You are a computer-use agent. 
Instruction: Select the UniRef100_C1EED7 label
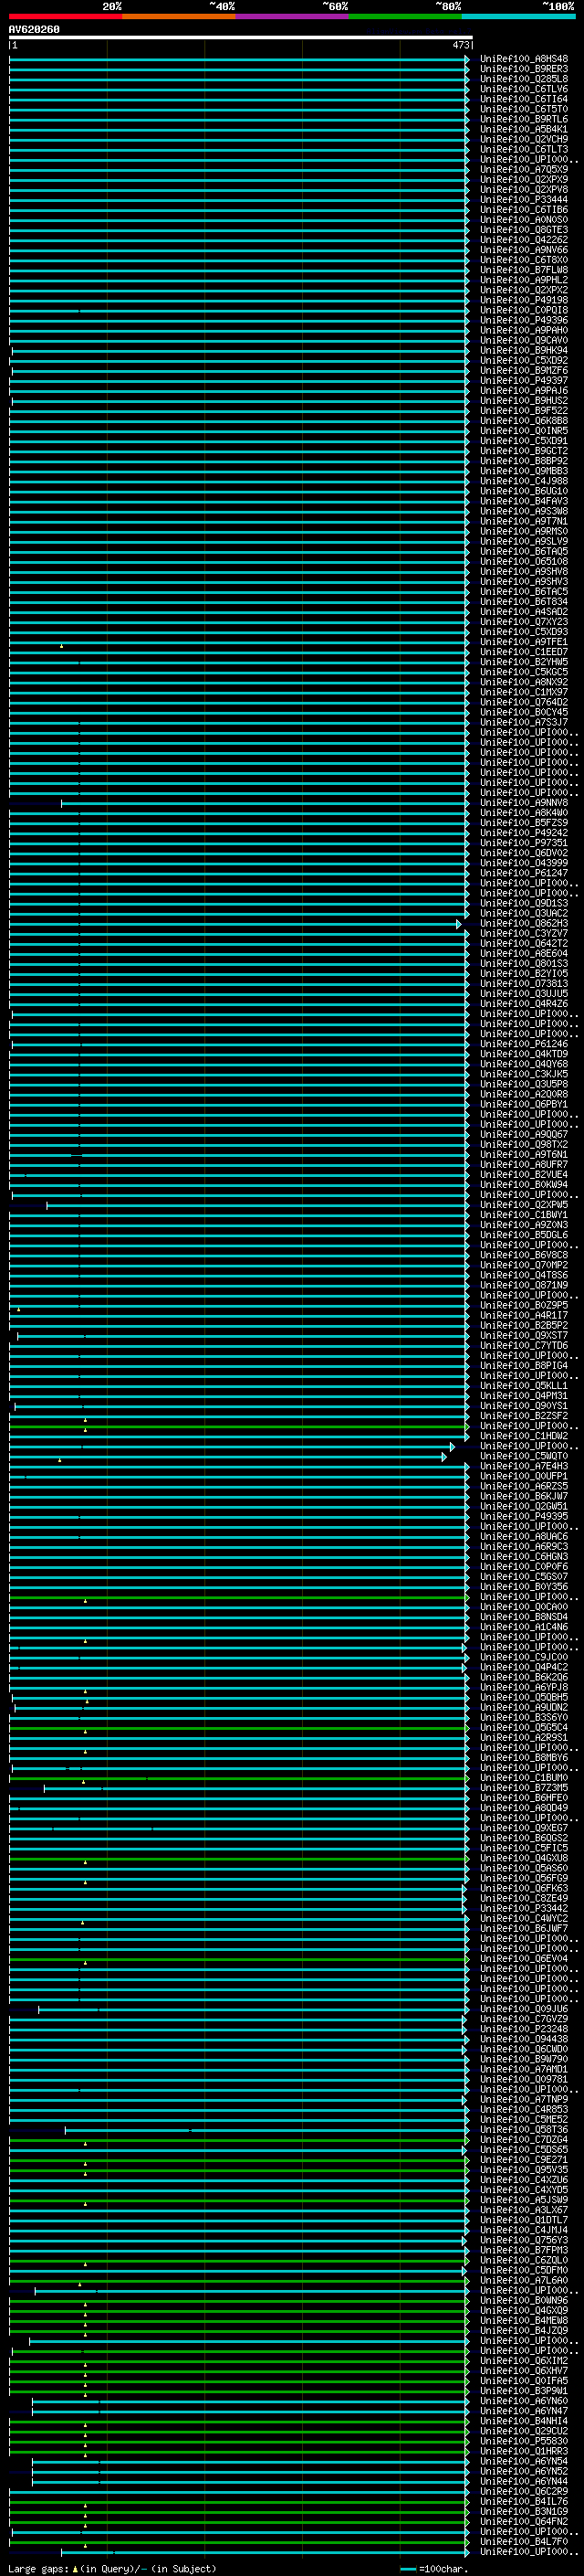click(x=524, y=652)
